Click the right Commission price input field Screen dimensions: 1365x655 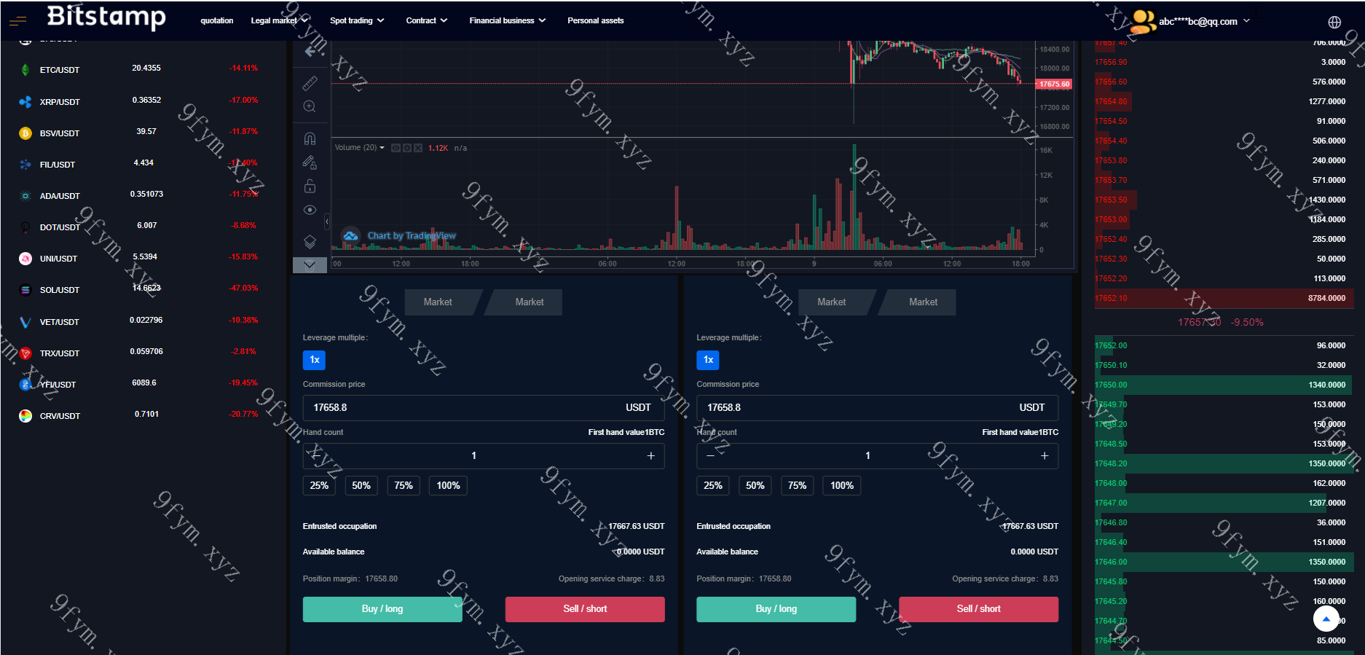[878, 407]
